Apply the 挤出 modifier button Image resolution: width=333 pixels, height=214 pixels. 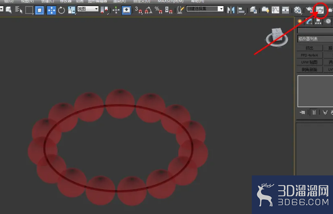tap(309, 48)
